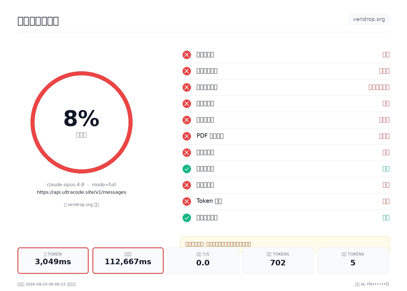Click the red X icon just above the Token row
Viewport: 407px width, 291px height.
187,185
